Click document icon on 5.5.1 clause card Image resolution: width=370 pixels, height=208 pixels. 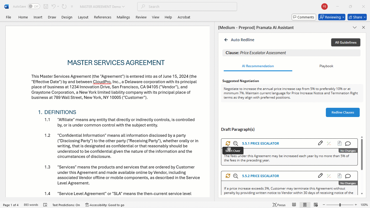point(339,143)
